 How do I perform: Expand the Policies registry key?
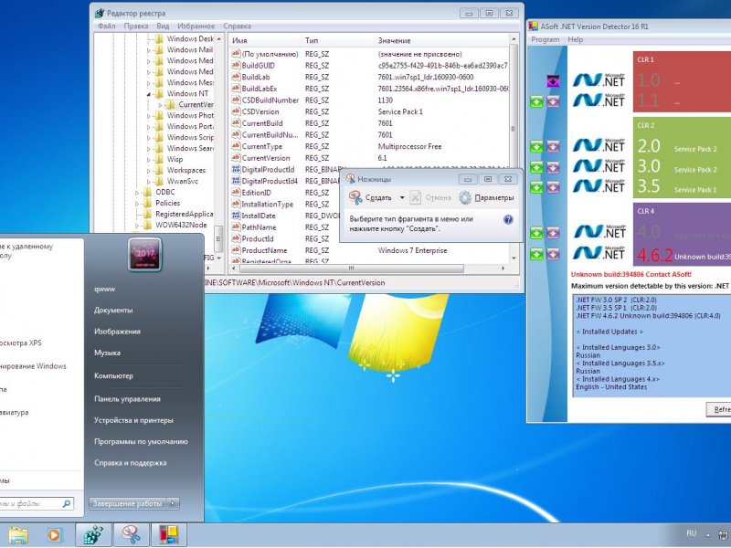pos(137,203)
